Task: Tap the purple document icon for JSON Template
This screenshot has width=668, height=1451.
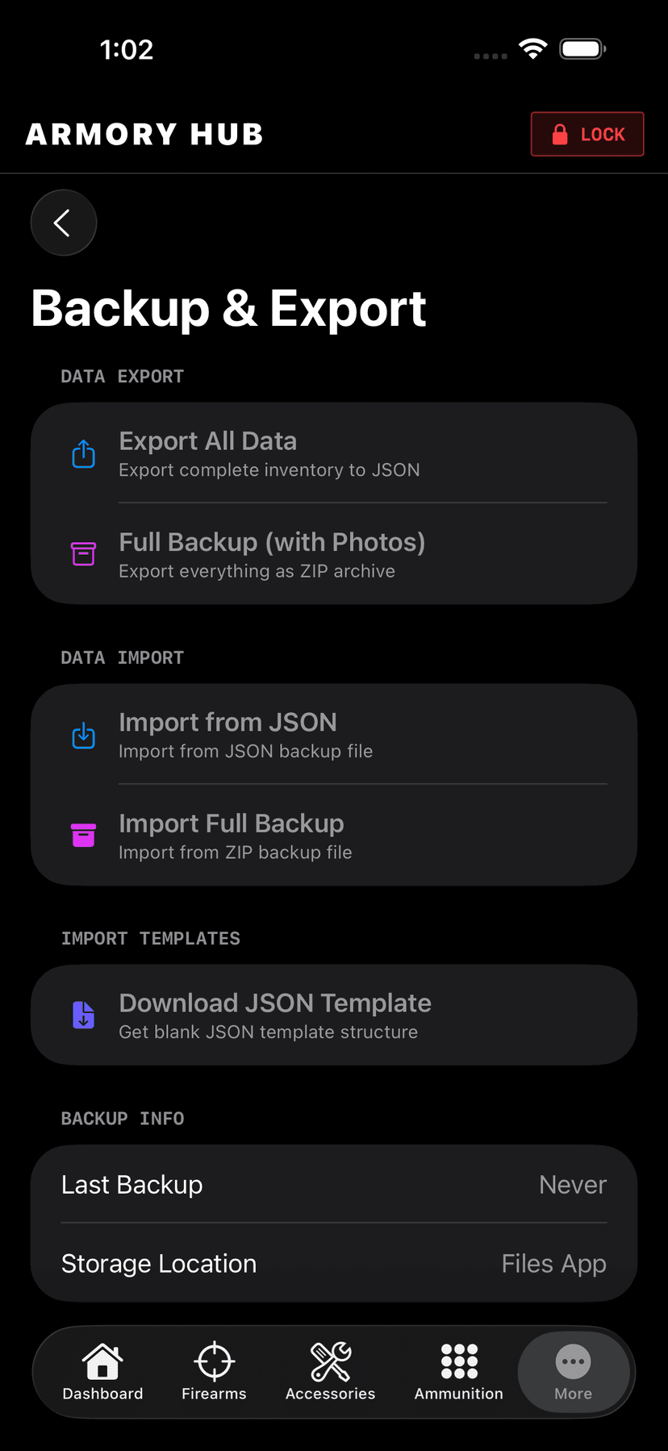Action: pyautogui.click(x=83, y=1015)
